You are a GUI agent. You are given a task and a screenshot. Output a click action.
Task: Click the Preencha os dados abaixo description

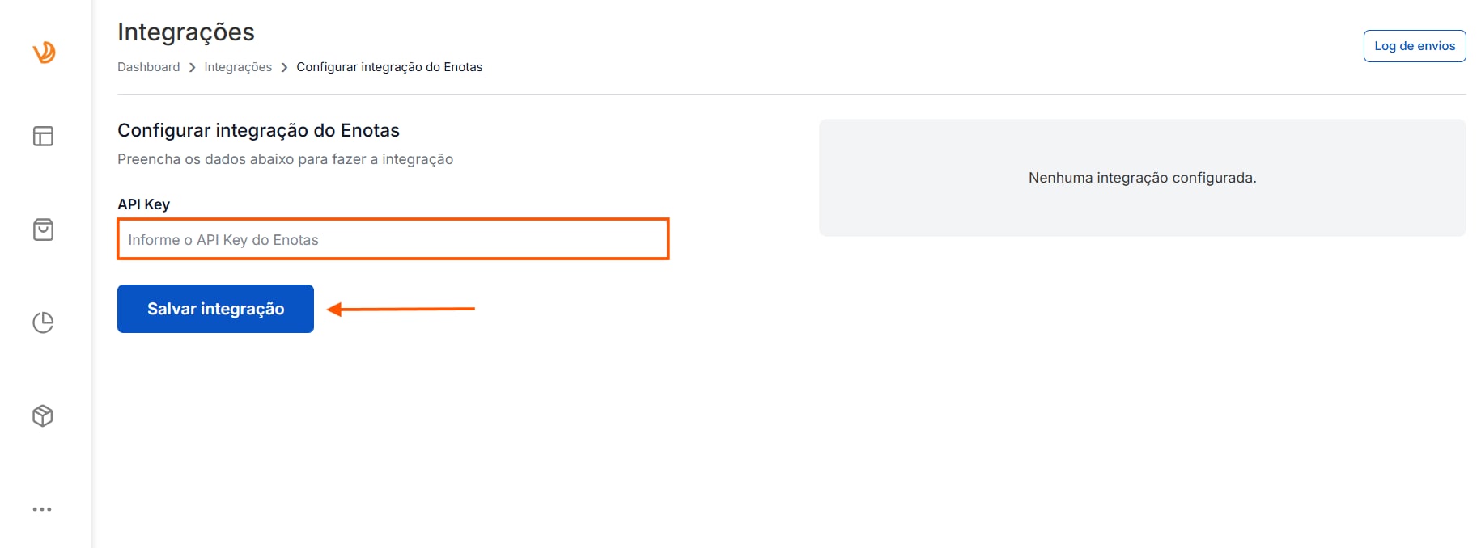click(285, 159)
